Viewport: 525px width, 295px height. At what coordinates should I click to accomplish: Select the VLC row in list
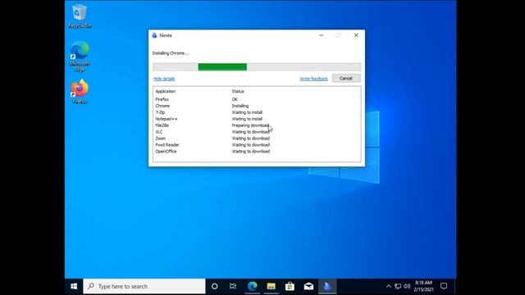click(x=257, y=132)
